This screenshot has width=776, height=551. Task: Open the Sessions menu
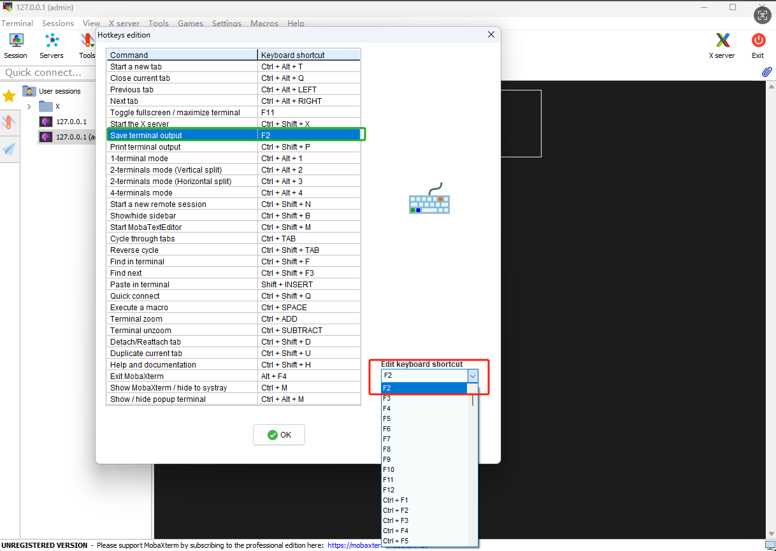(58, 24)
